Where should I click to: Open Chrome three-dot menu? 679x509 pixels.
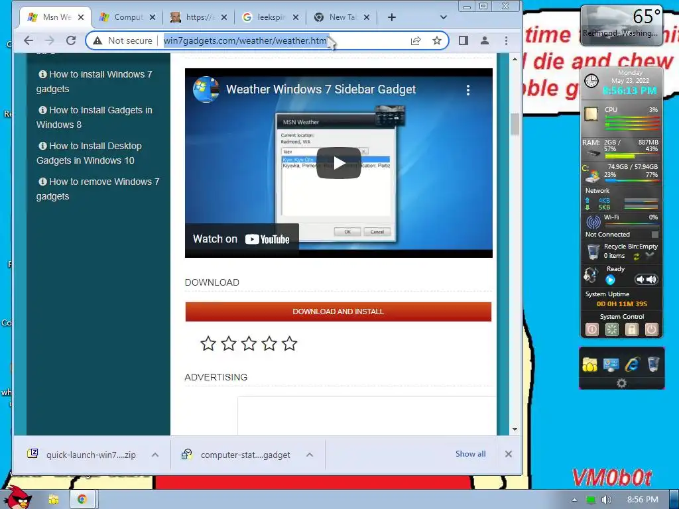(506, 40)
